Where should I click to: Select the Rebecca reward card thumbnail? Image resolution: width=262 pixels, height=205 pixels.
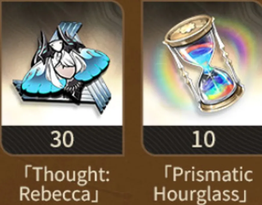(x=62, y=78)
